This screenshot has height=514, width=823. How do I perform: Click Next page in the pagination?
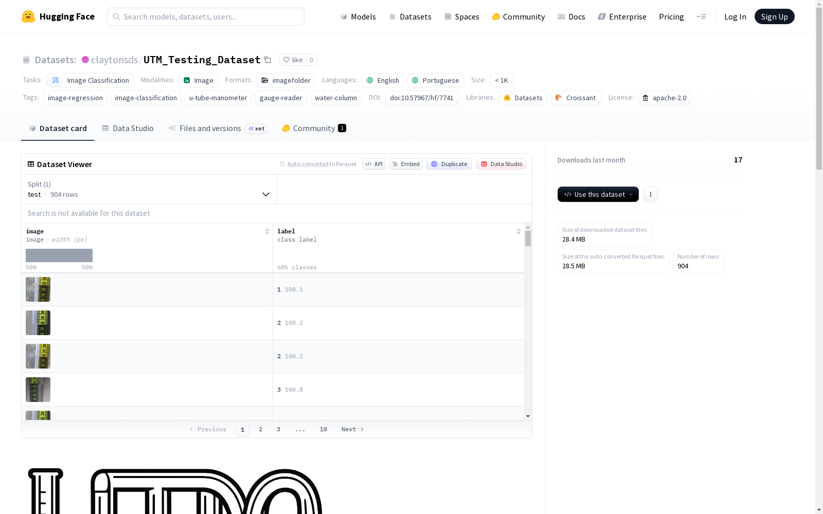pos(353,429)
